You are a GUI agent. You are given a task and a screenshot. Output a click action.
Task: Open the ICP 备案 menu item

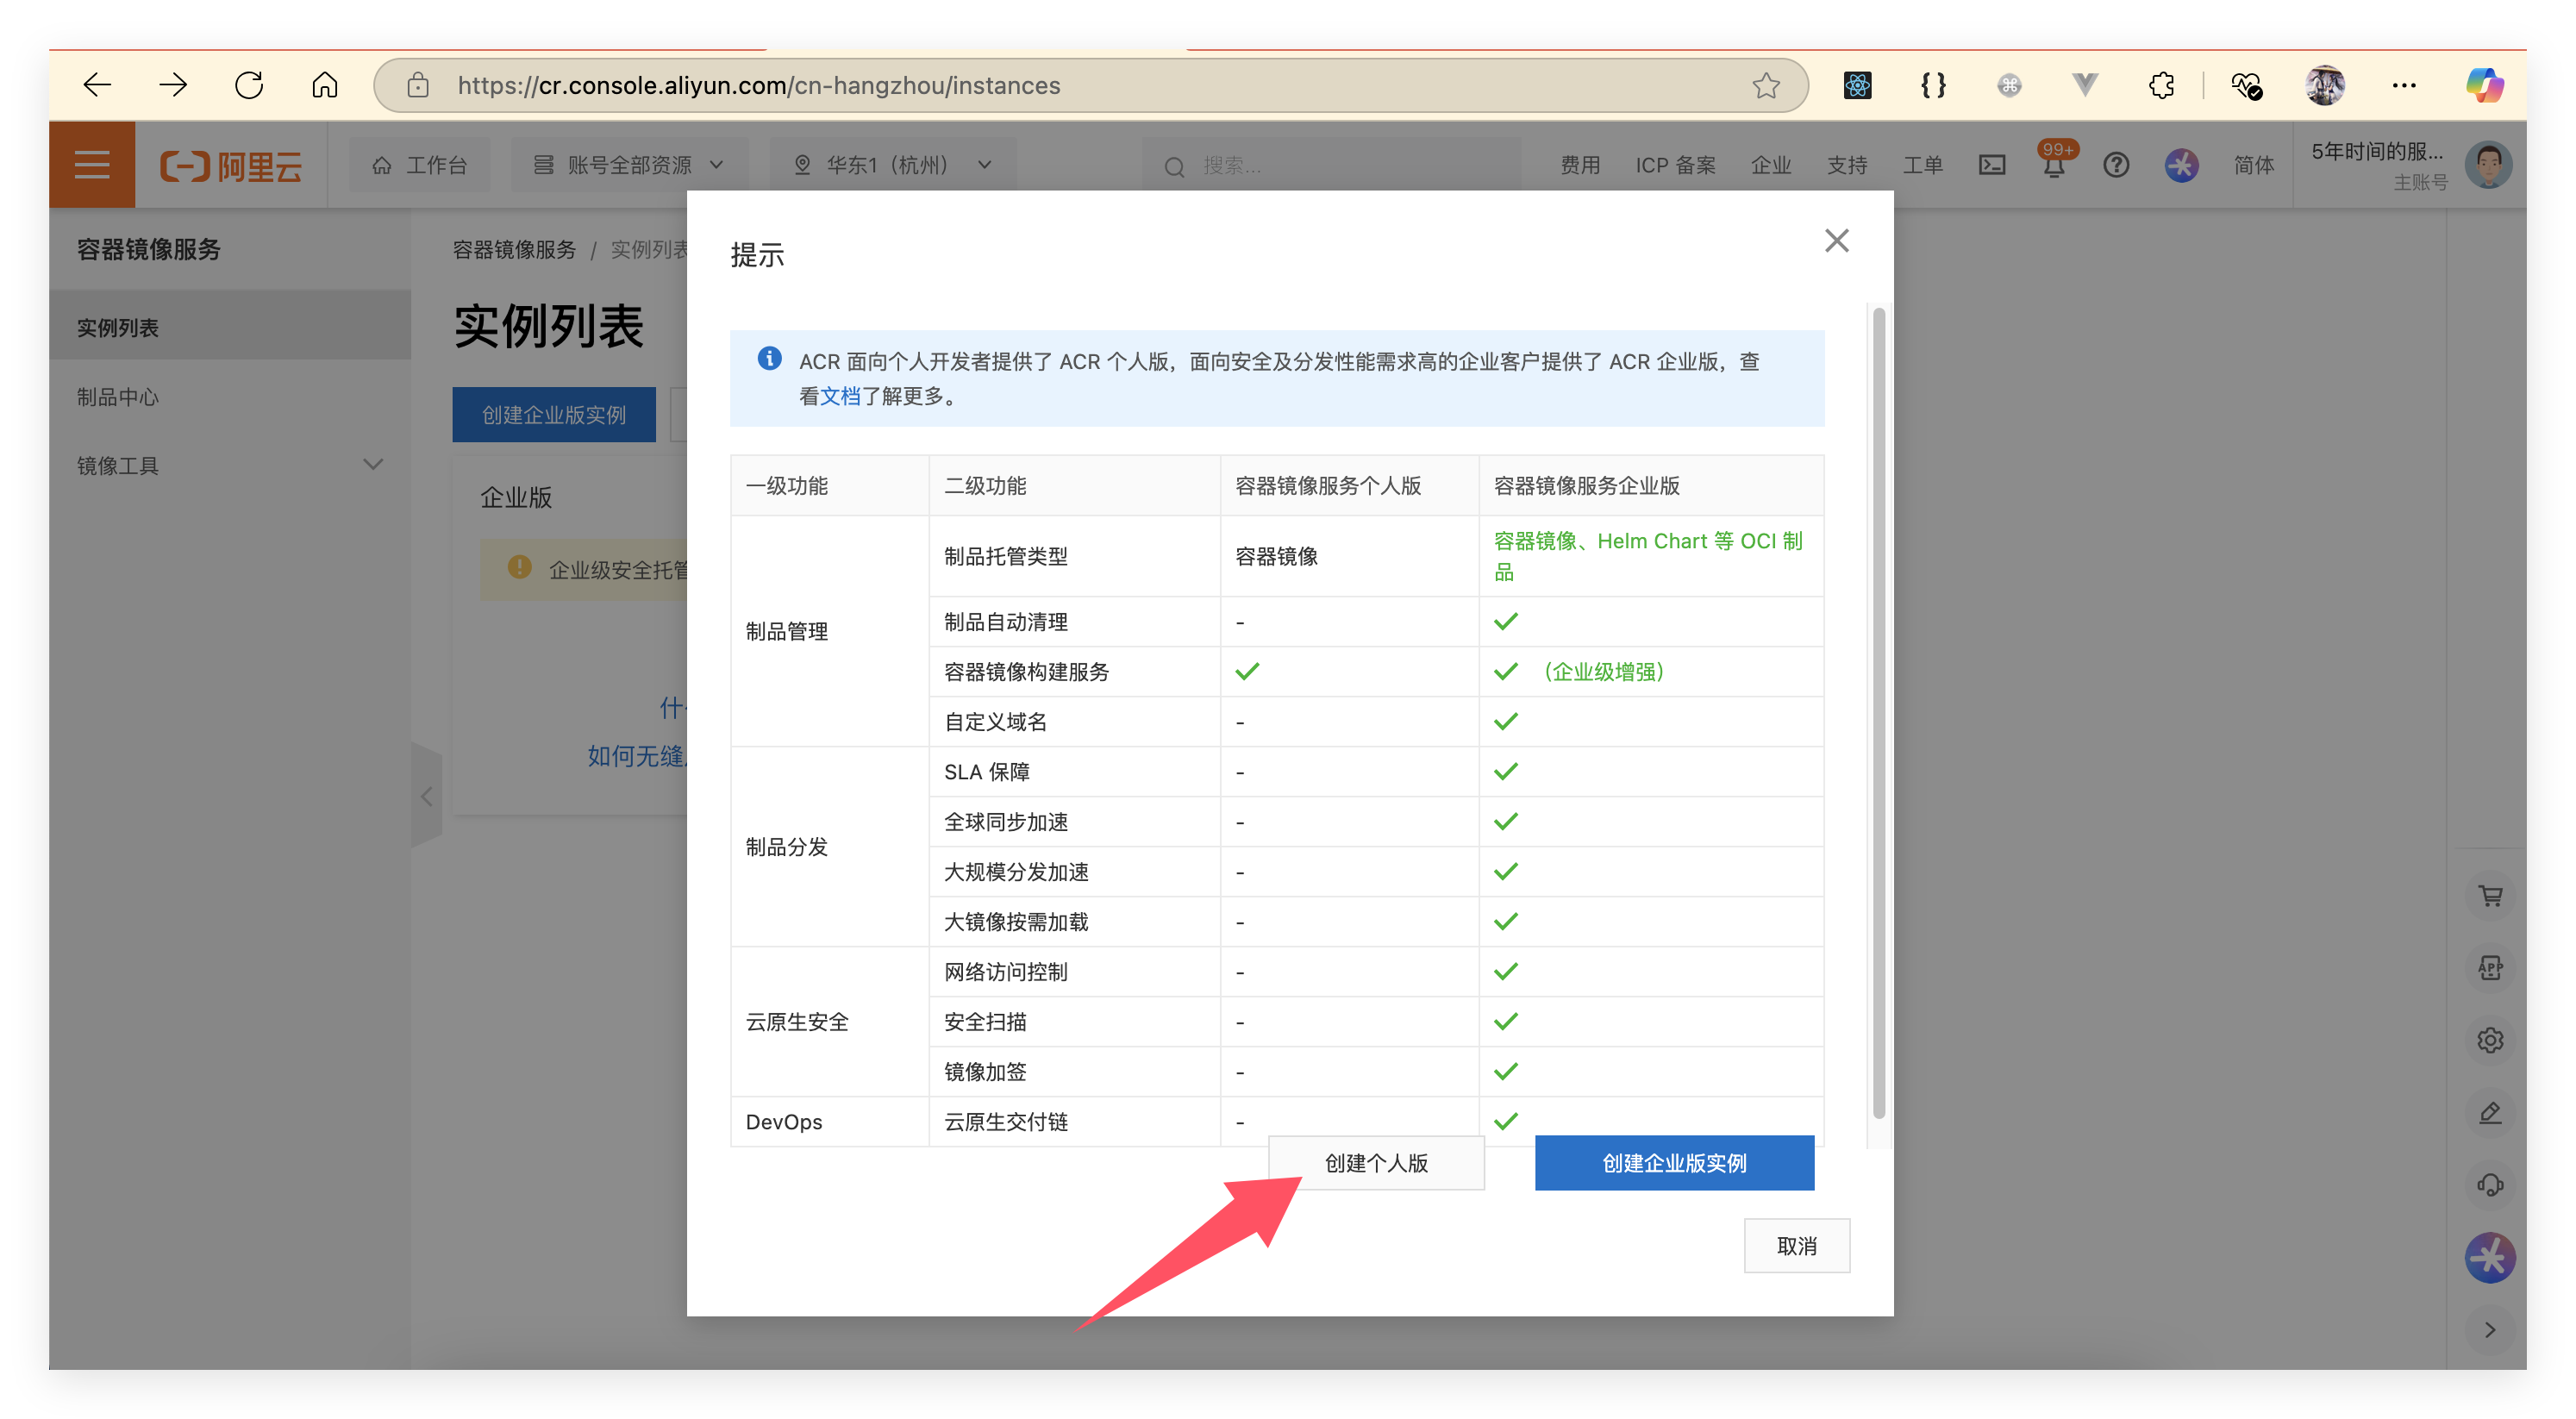point(1675,165)
